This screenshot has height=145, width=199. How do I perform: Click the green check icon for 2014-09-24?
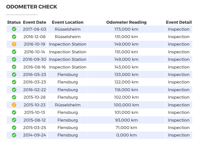click(14, 135)
